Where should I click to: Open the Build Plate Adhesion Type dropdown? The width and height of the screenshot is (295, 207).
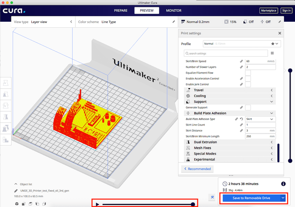coord(260,119)
